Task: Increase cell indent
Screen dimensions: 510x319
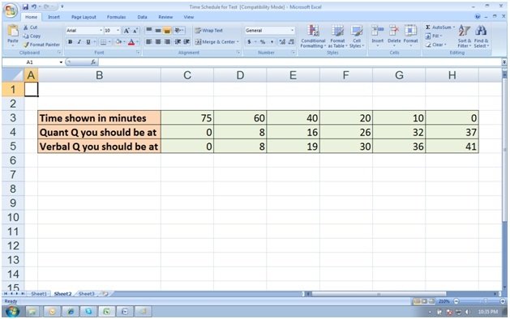Action: click(x=186, y=42)
